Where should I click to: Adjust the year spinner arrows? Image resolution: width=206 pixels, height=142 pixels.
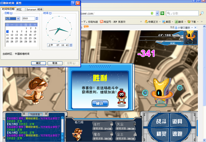click(37, 19)
